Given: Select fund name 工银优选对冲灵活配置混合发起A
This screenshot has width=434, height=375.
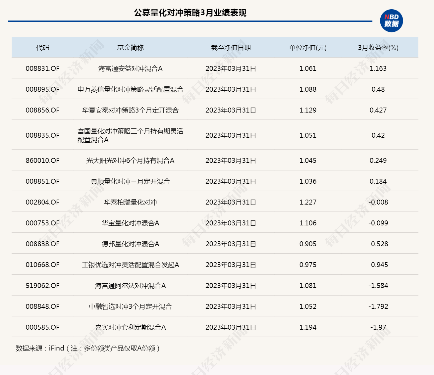Looking at the screenshot, I should pos(131,265).
